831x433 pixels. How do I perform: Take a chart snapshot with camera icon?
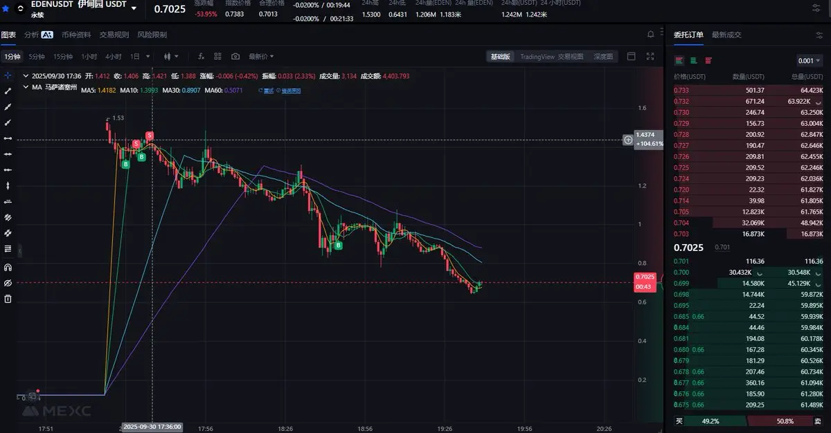click(x=235, y=57)
